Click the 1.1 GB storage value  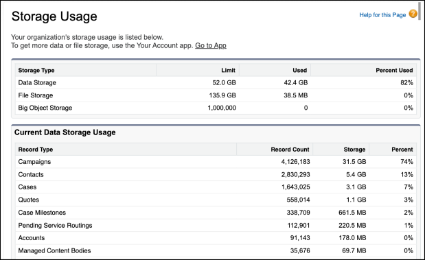click(x=356, y=200)
